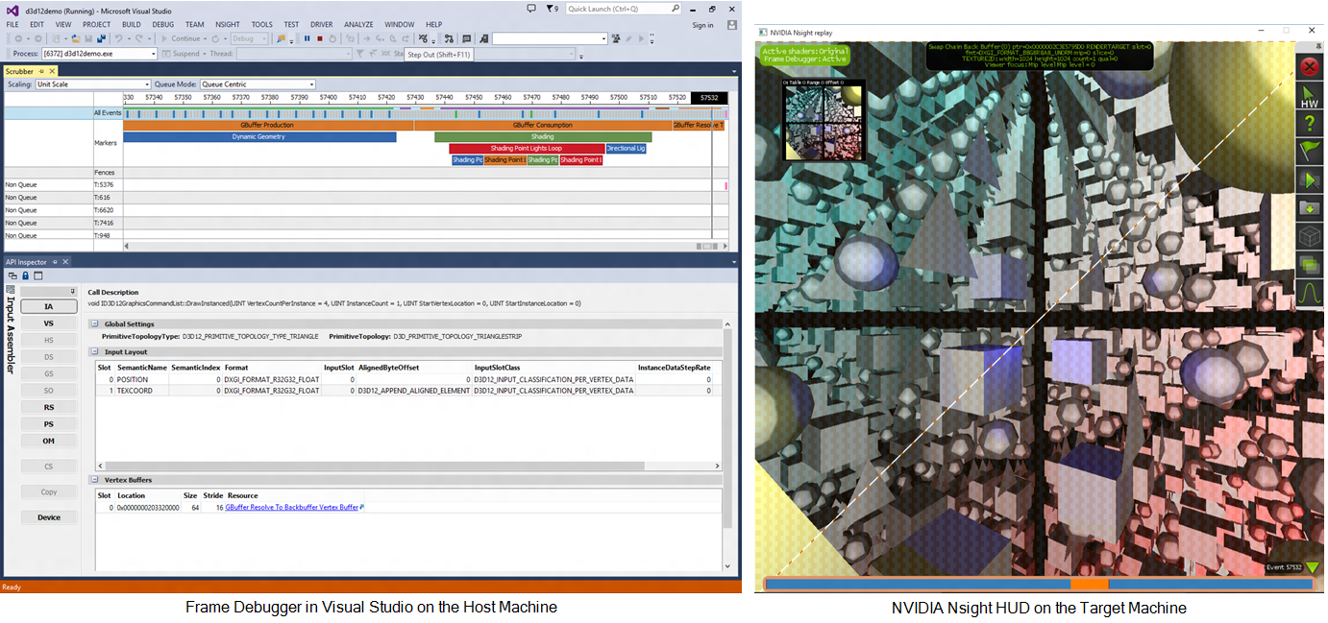1328x623 pixels.
Task: Select the HW cursor tool in Nsight HUD
Action: pyautogui.click(x=1309, y=95)
